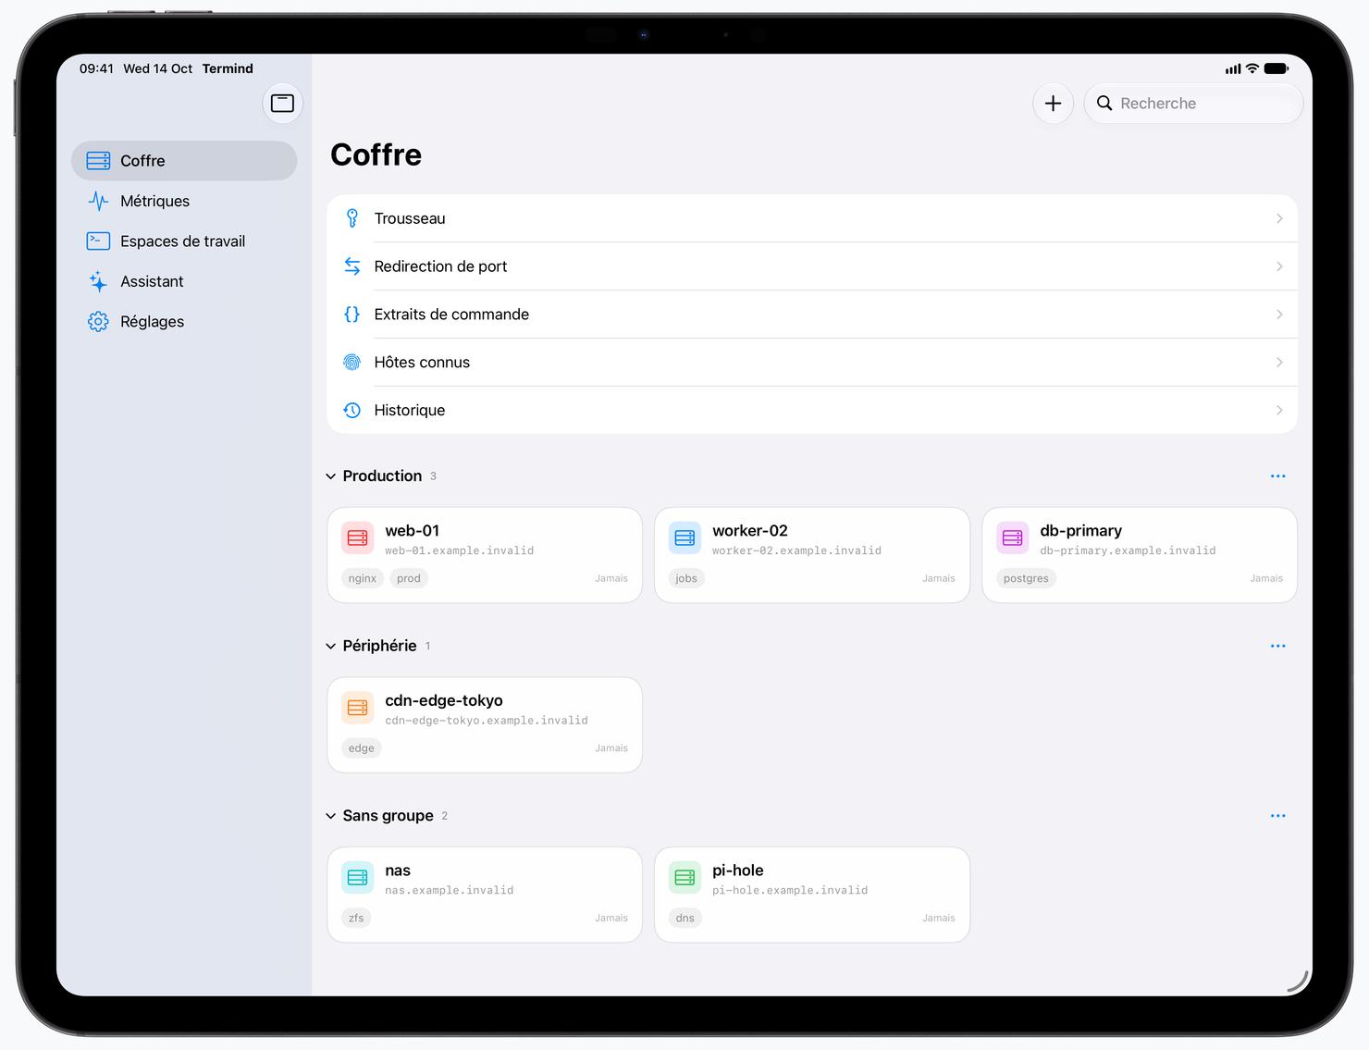The image size is (1369, 1050).
Task: Click the Historique clock icon
Action: (x=351, y=410)
